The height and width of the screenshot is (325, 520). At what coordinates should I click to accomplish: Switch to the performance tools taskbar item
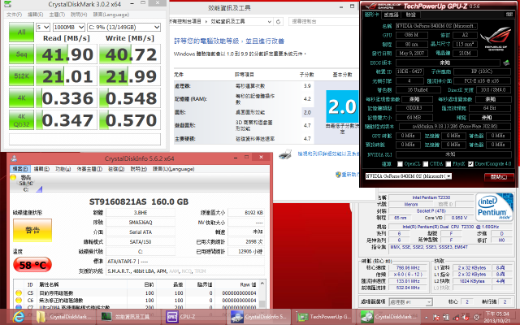[128, 317]
